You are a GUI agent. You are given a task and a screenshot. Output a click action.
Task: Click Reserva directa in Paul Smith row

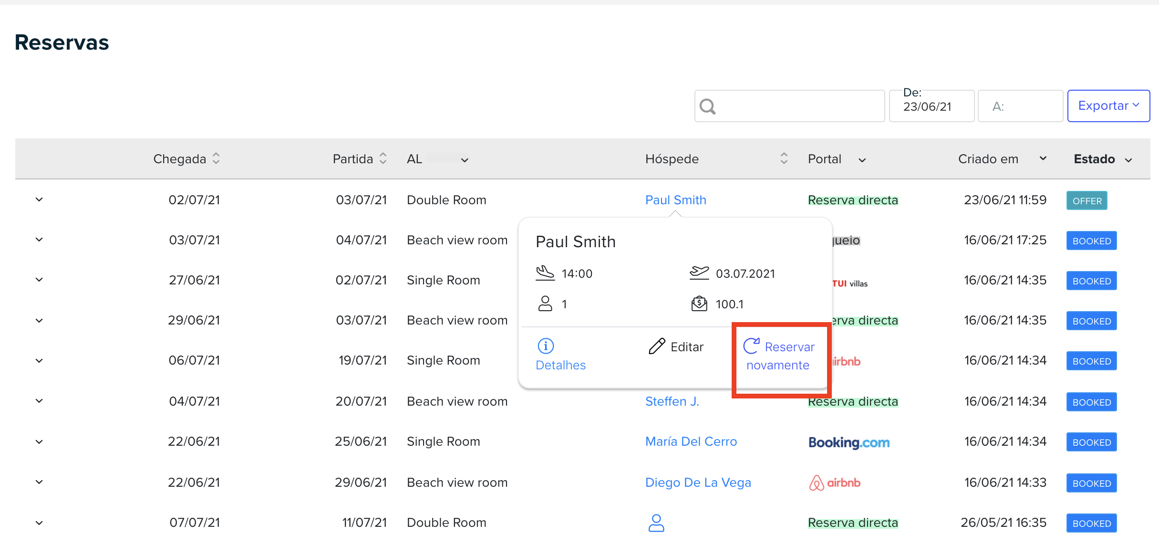[x=853, y=200]
